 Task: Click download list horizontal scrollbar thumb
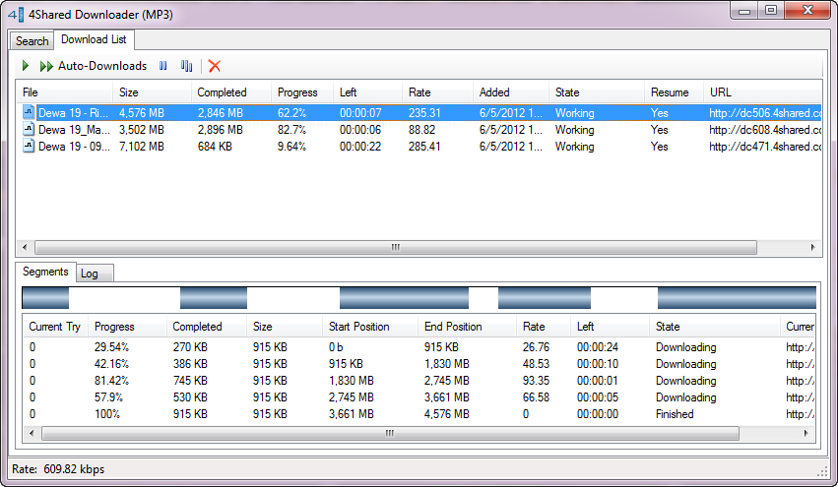tap(396, 247)
